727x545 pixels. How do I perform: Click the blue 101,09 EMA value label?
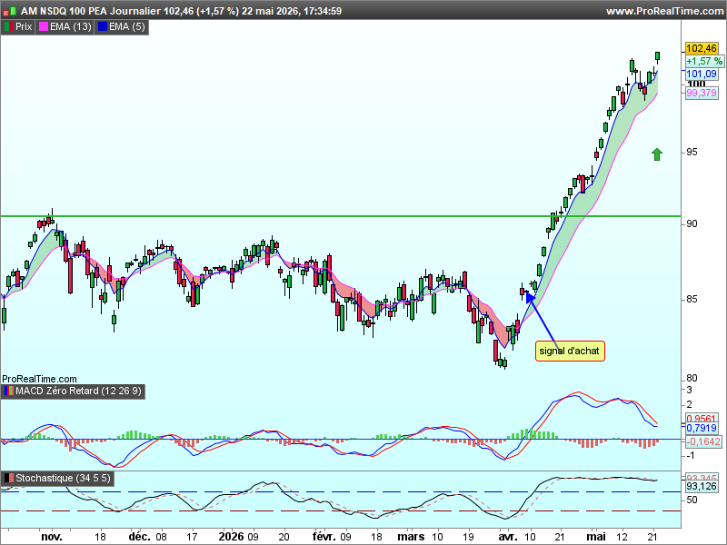[701, 74]
